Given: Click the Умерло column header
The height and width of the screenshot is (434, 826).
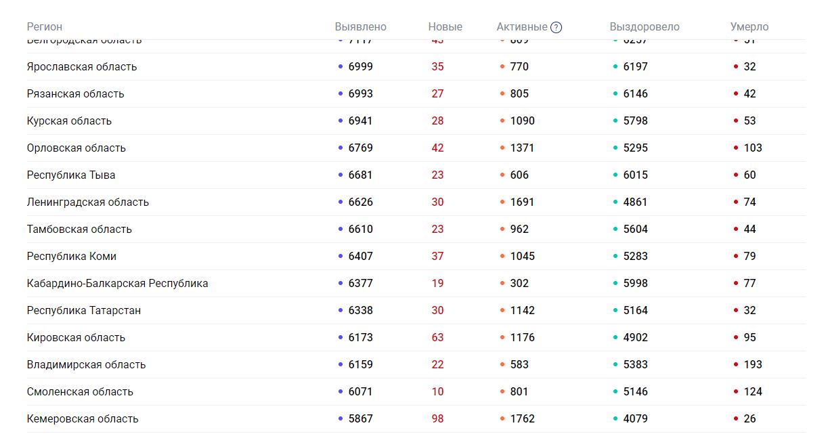Looking at the screenshot, I should point(749,27).
